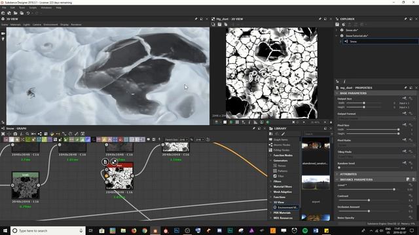
Task: Click the Windows Start button
Action: click(x=5, y=230)
